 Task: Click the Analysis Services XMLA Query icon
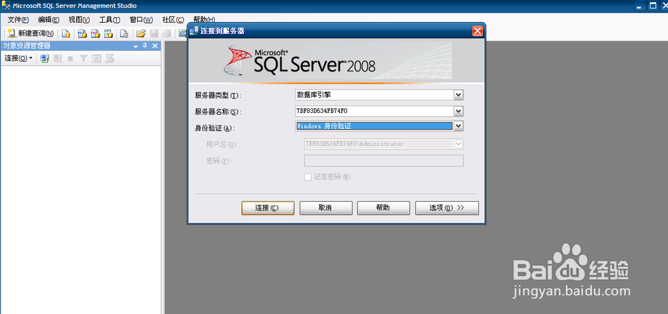tap(109, 33)
